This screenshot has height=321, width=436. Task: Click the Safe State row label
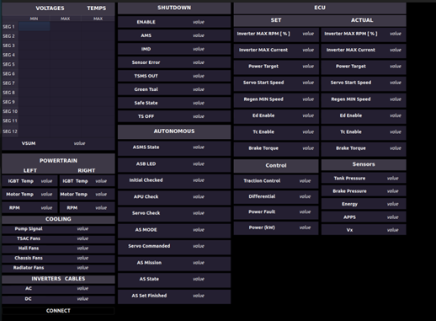click(x=146, y=103)
